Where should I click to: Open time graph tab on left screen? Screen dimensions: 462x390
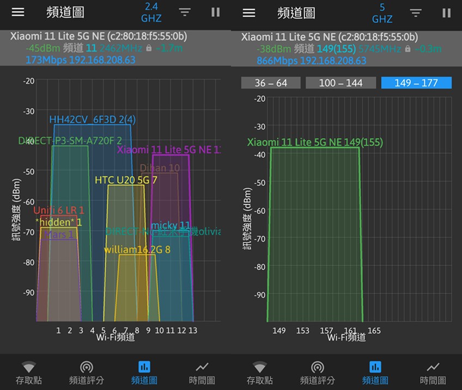pyautogui.click(x=202, y=373)
